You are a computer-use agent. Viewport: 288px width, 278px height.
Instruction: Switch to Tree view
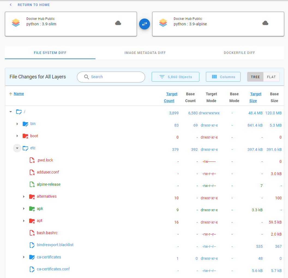point(255,77)
